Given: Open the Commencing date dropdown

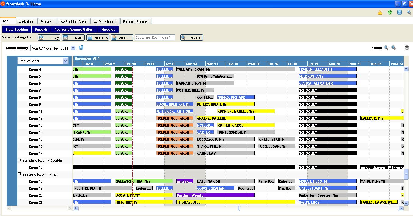Looking at the screenshot, I should click(73, 48).
